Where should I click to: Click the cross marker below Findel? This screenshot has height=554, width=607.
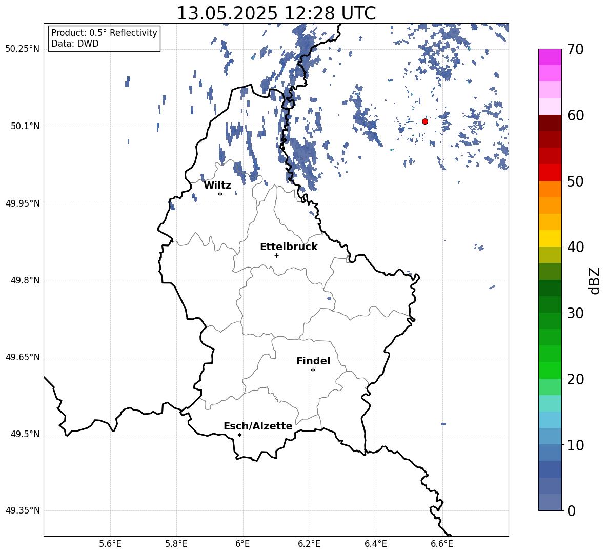tap(313, 370)
